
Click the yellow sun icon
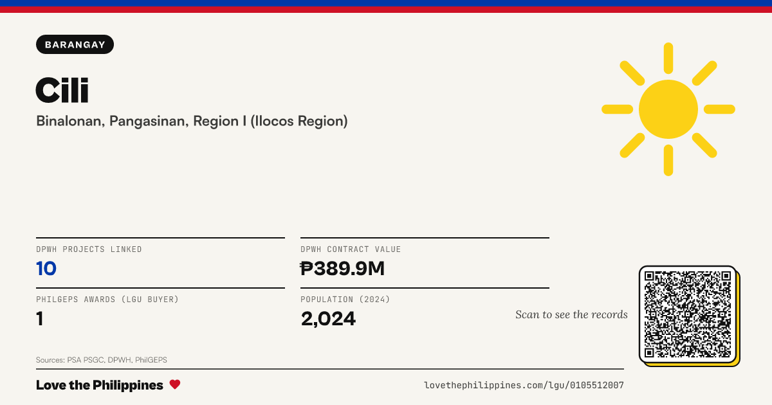click(668, 109)
